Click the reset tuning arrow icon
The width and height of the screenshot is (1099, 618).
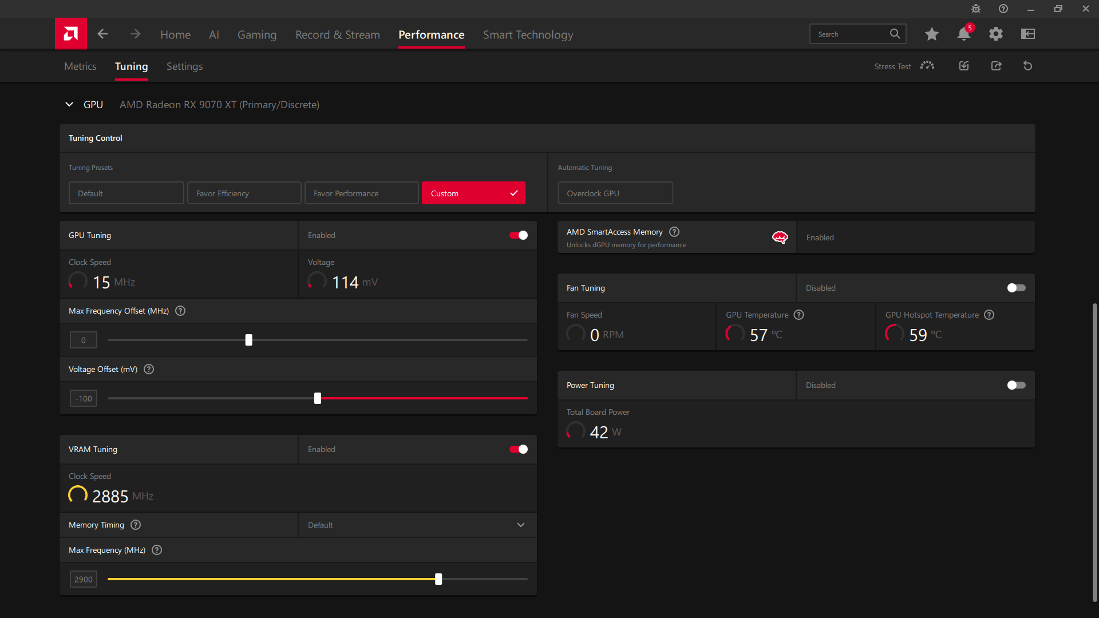click(1027, 66)
